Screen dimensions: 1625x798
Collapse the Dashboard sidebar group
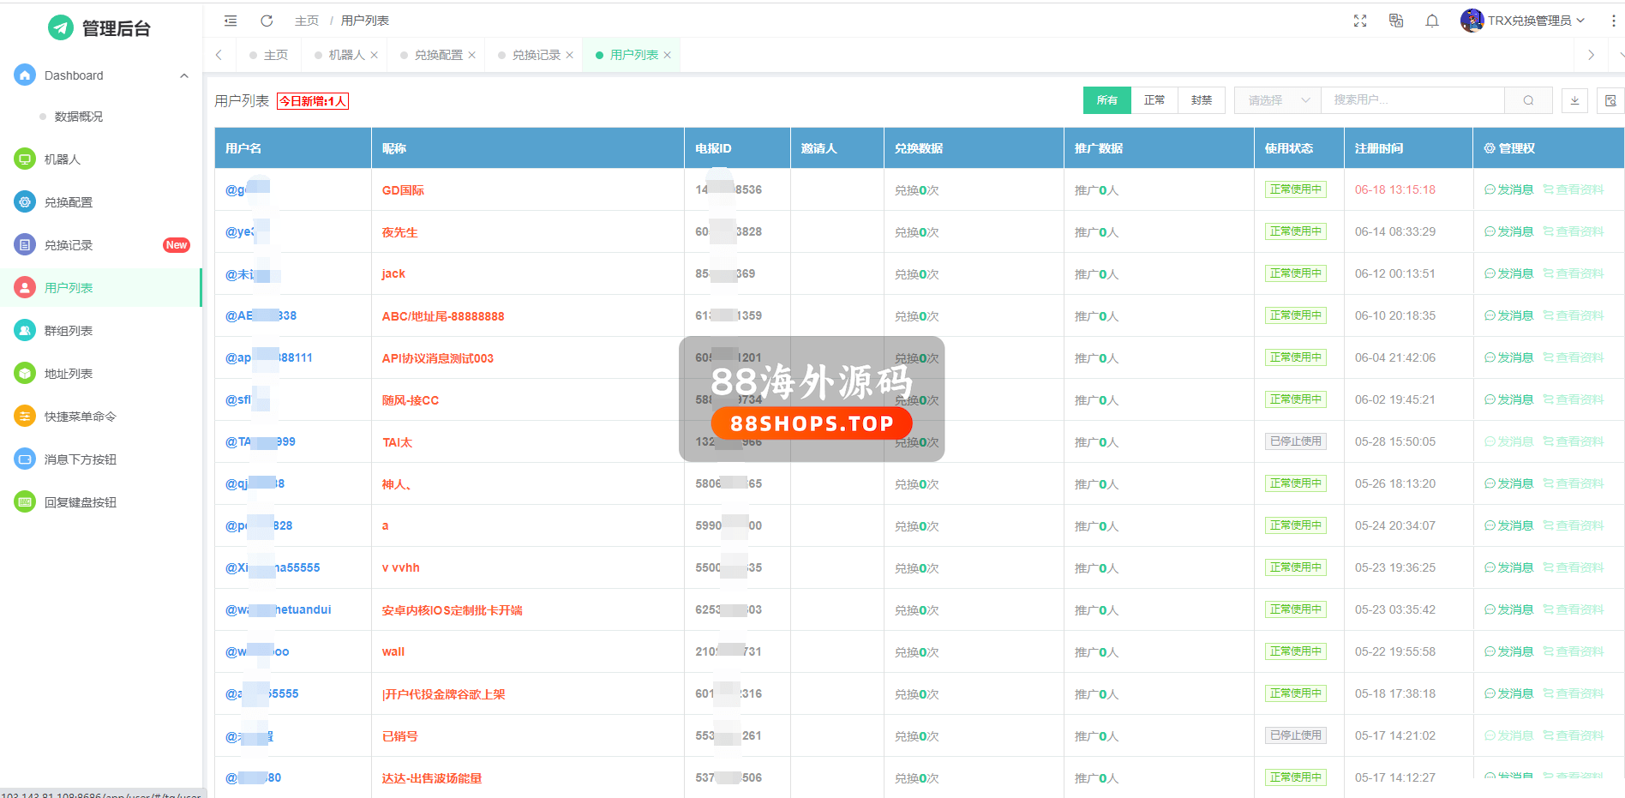point(183,75)
